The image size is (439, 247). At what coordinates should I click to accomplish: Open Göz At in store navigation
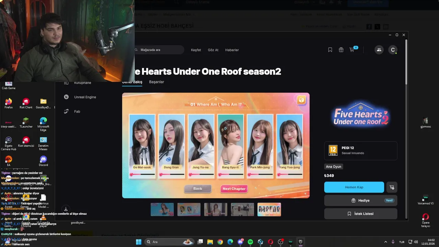pyautogui.click(x=213, y=50)
